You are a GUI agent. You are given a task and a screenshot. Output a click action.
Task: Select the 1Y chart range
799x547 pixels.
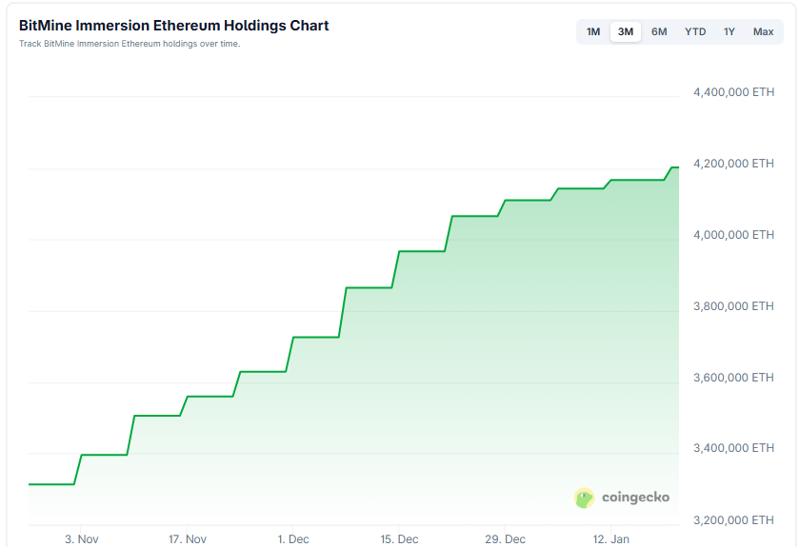[x=729, y=32]
